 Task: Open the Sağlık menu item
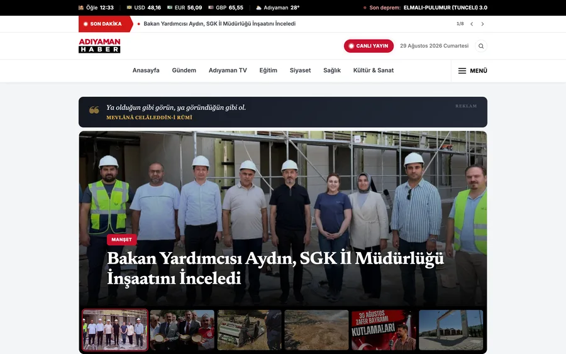point(332,70)
